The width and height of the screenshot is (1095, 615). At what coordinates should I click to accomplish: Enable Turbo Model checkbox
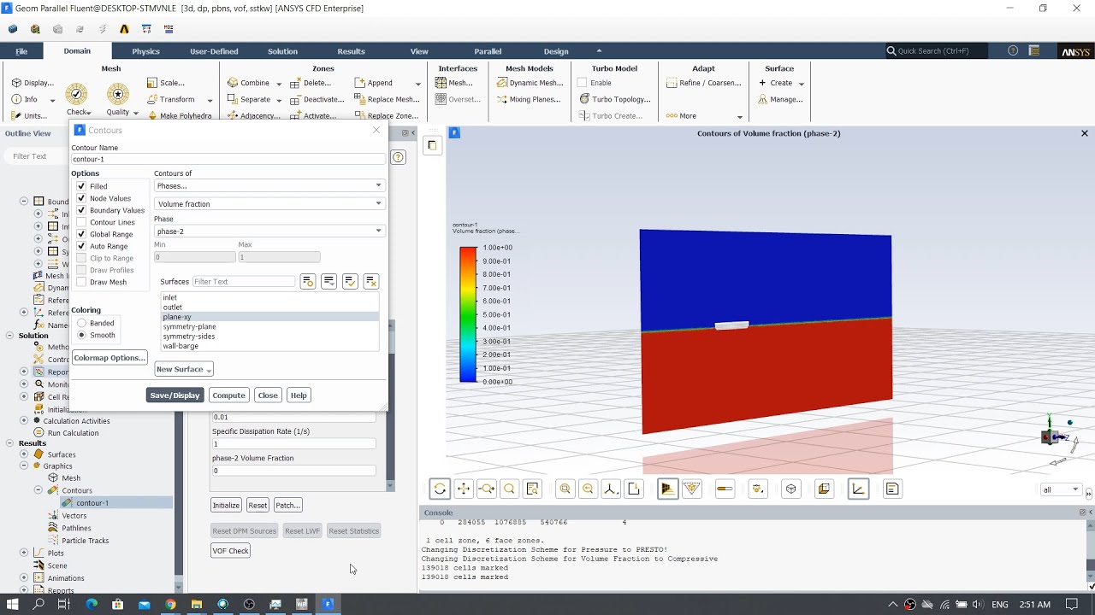click(582, 83)
